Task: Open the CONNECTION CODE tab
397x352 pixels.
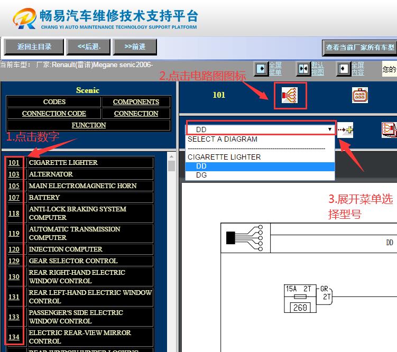Action: click(x=54, y=113)
